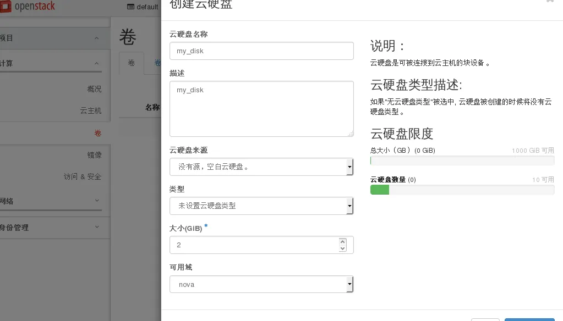The width and height of the screenshot is (563, 321).
Task: Open the 类型 volume type dropdown
Action: [x=261, y=206]
